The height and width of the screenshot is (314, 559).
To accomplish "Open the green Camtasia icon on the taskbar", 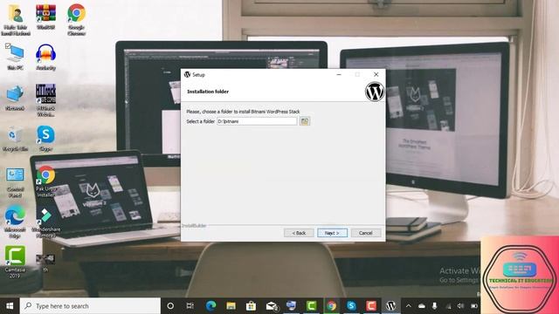I will pos(311,306).
